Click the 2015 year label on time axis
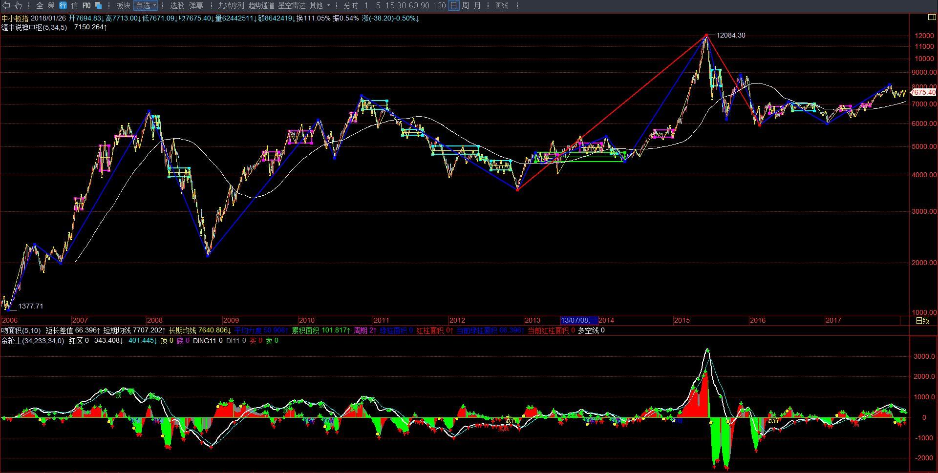Image resolution: width=938 pixels, height=473 pixels. point(682,320)
